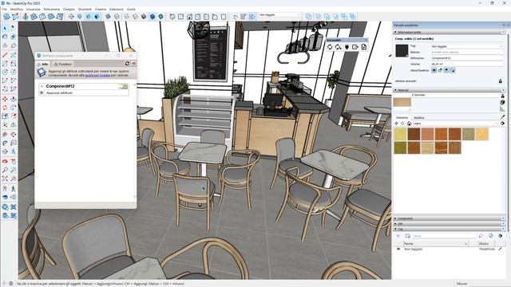Click button on right of Component#12 row

click(125, 86)
